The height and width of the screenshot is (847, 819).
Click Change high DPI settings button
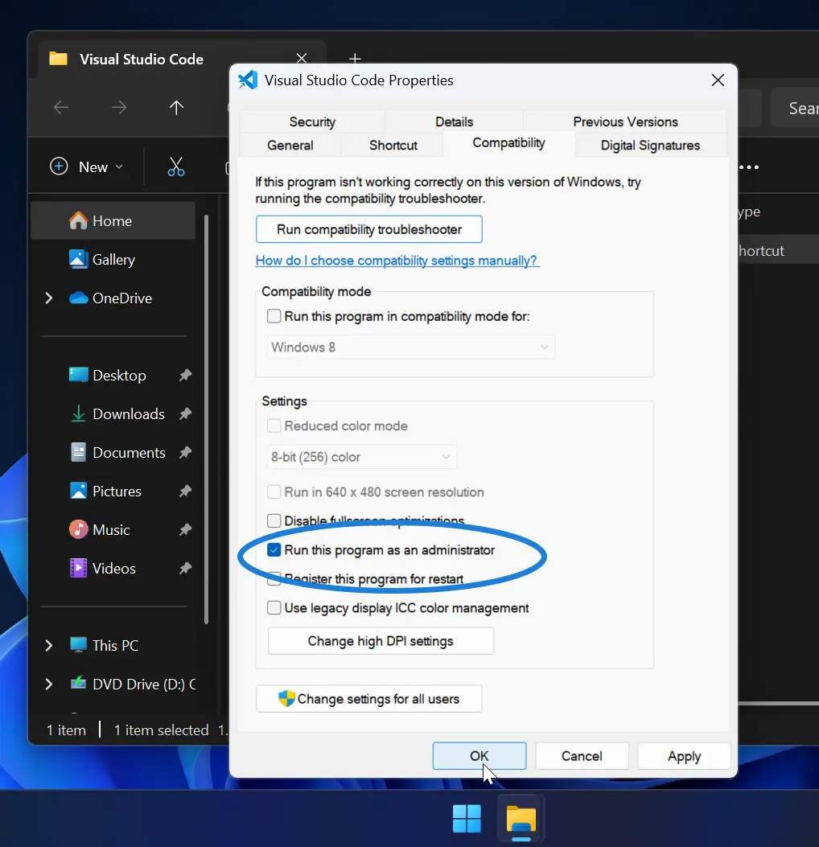pyautogui.click(x=381, y=640)
